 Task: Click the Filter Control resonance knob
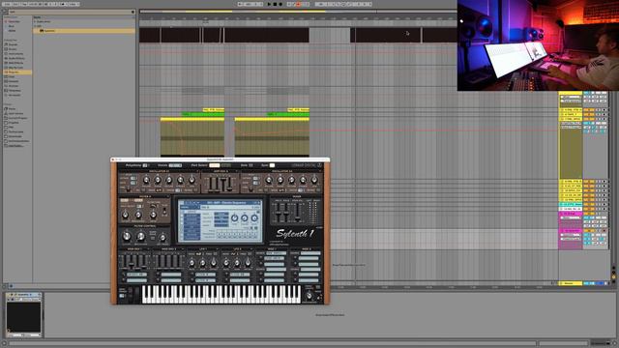(x=140, y=236)
